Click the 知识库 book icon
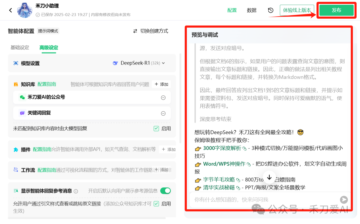 coord(16,84)
